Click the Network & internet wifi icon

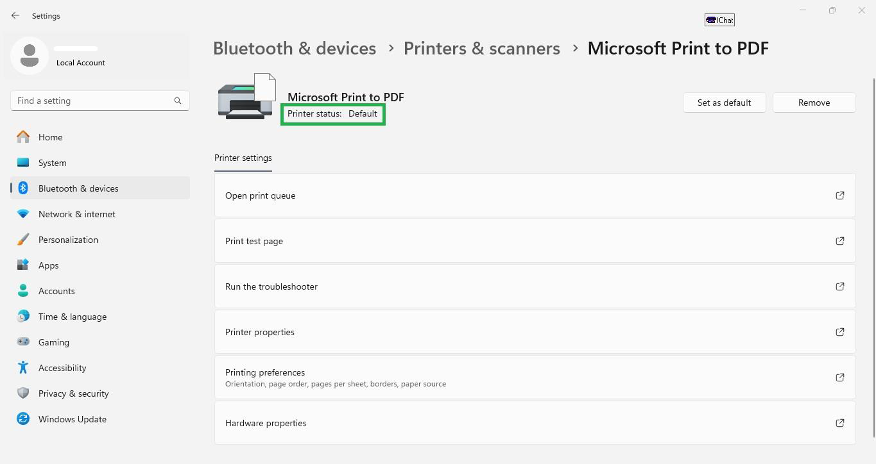click(x=23, y=214)
